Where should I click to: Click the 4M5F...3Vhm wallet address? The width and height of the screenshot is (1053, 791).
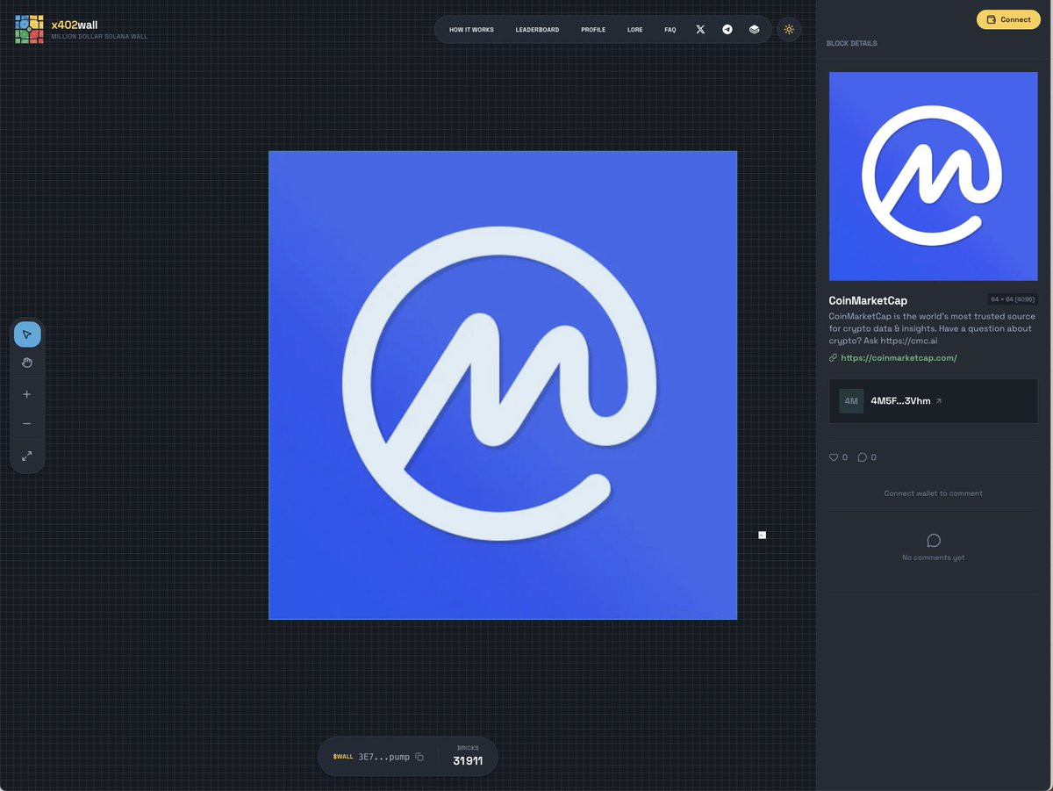click(900, 401)
